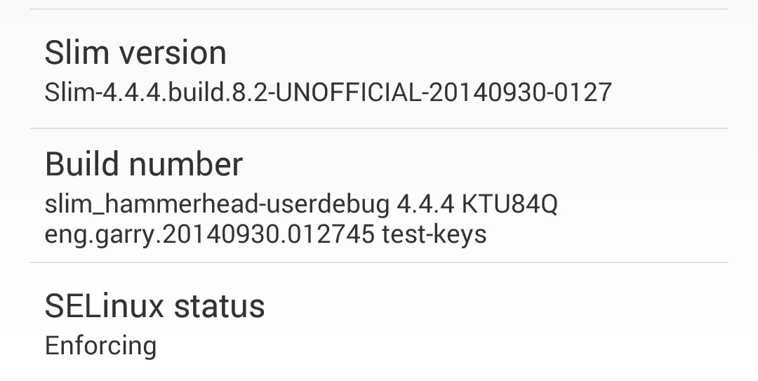Tap the Enforcing status value

coord(100,345)
